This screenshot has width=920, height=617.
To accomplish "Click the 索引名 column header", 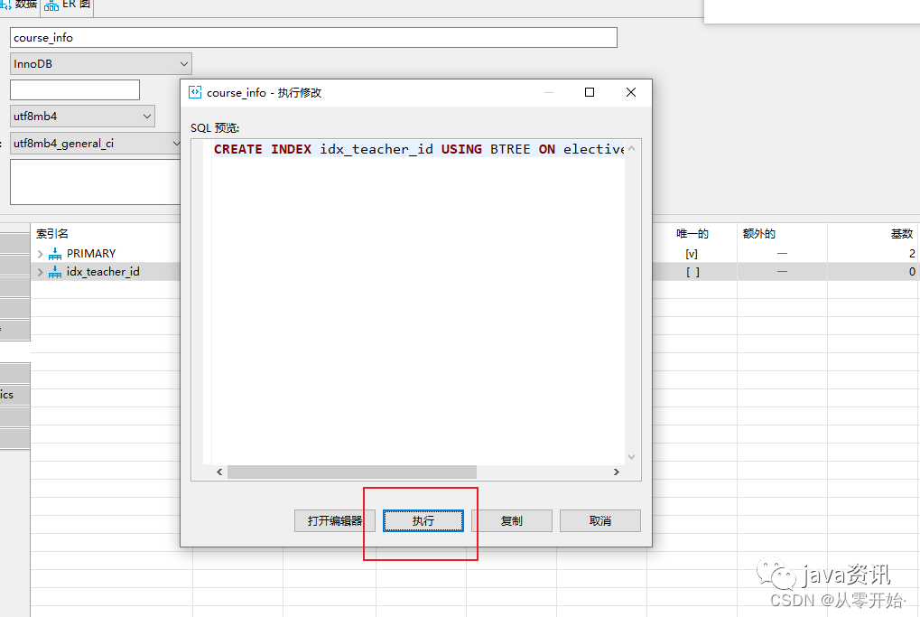I will click(52, 234).
